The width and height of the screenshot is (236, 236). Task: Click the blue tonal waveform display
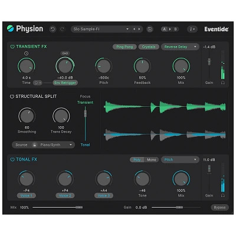click(x=165, y=135)
